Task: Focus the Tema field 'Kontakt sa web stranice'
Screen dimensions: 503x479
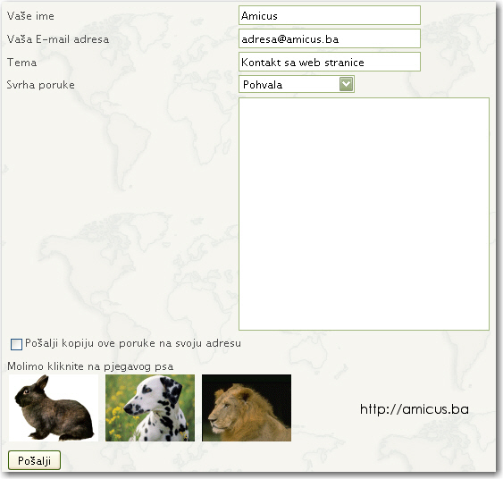Action: point(330,62)
